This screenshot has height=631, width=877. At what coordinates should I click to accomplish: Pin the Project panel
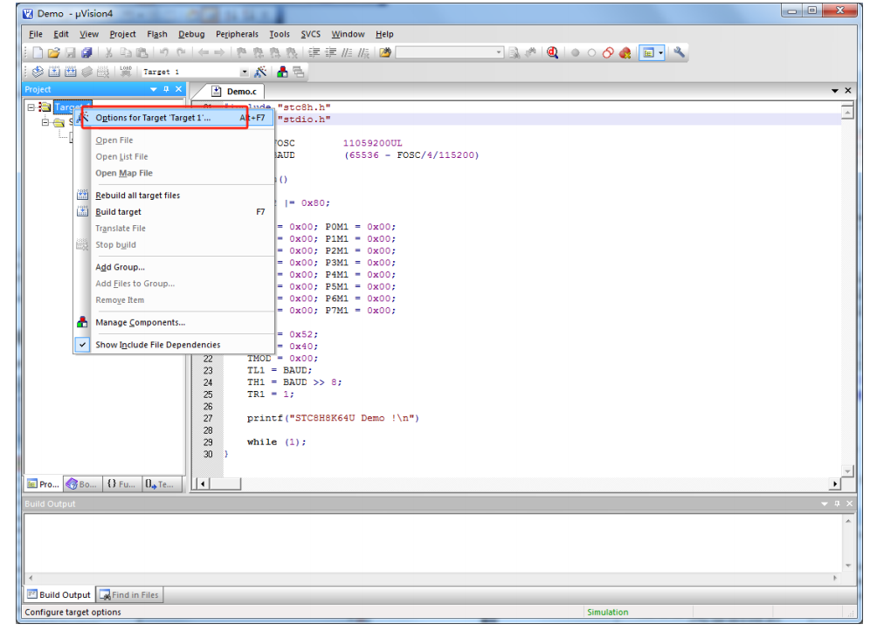166,89
